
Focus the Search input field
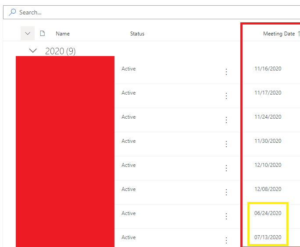tap(151, 12)
